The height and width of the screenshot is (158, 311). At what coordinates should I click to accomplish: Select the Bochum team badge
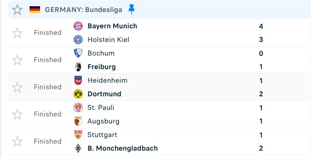tap(78, 53)
